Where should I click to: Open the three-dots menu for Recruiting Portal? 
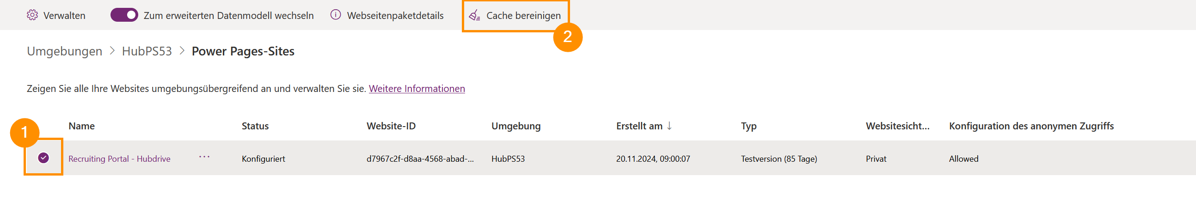(x=204, y=157)
